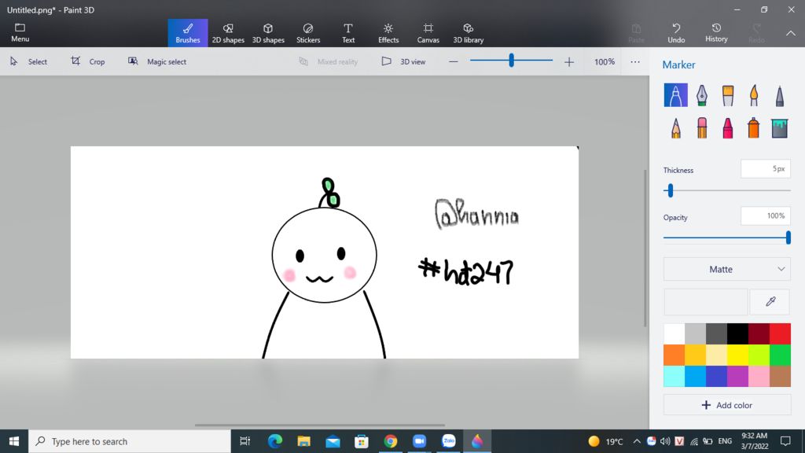Select the Pencil brush
Image resolution: width=805 pixels, height=453 pixels.
coord(675,128)
